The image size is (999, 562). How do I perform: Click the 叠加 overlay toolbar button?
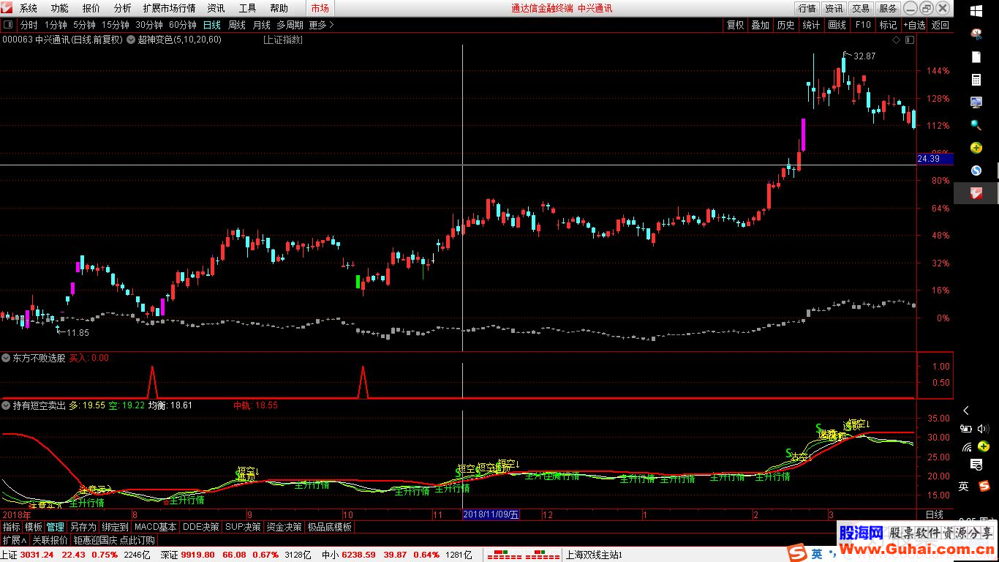(761, 25)
